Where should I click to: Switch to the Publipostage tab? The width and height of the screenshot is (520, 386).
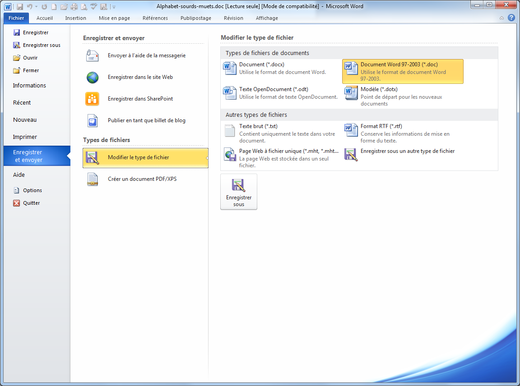195,18
